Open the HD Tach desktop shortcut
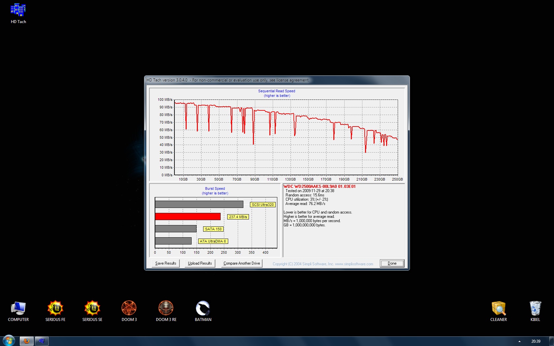554x346 pixels. 18,14
